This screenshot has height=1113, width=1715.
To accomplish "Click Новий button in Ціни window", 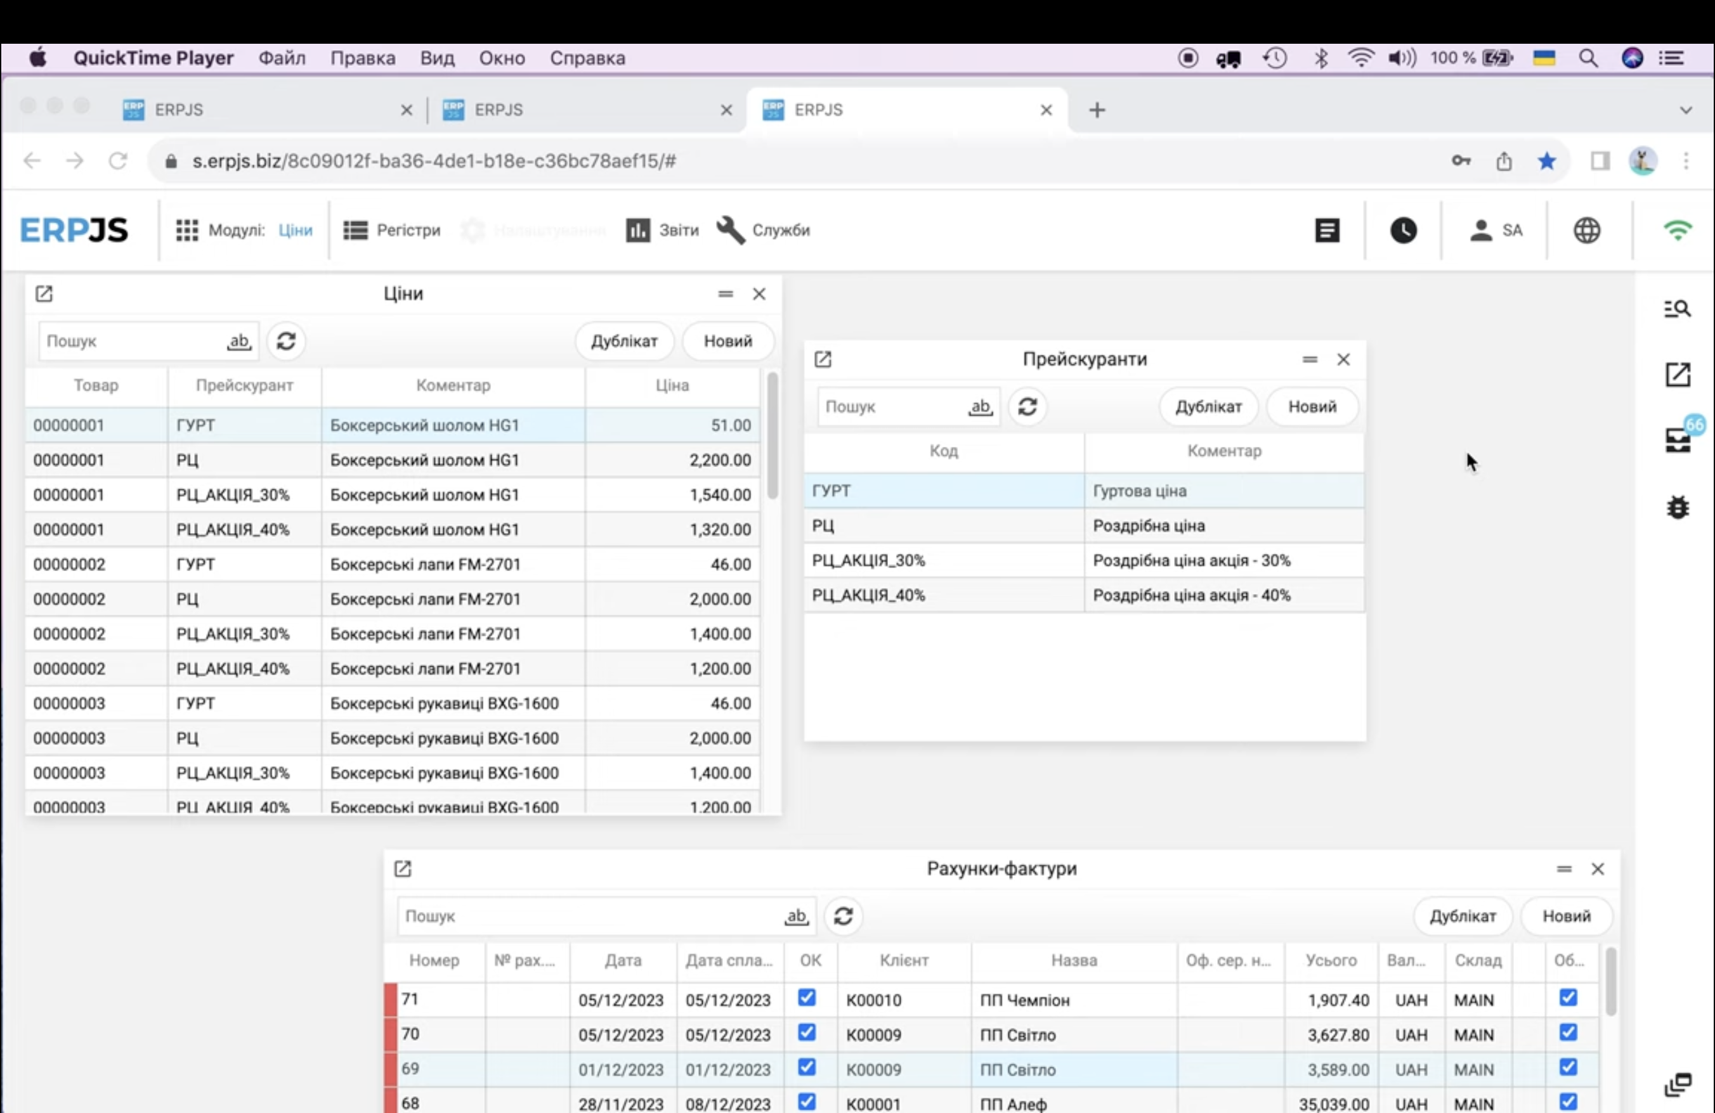I will (727, 340).
